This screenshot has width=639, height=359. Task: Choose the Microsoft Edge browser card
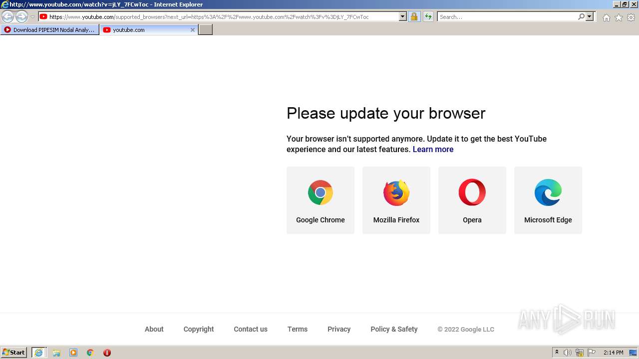click(x=548, y=200)
